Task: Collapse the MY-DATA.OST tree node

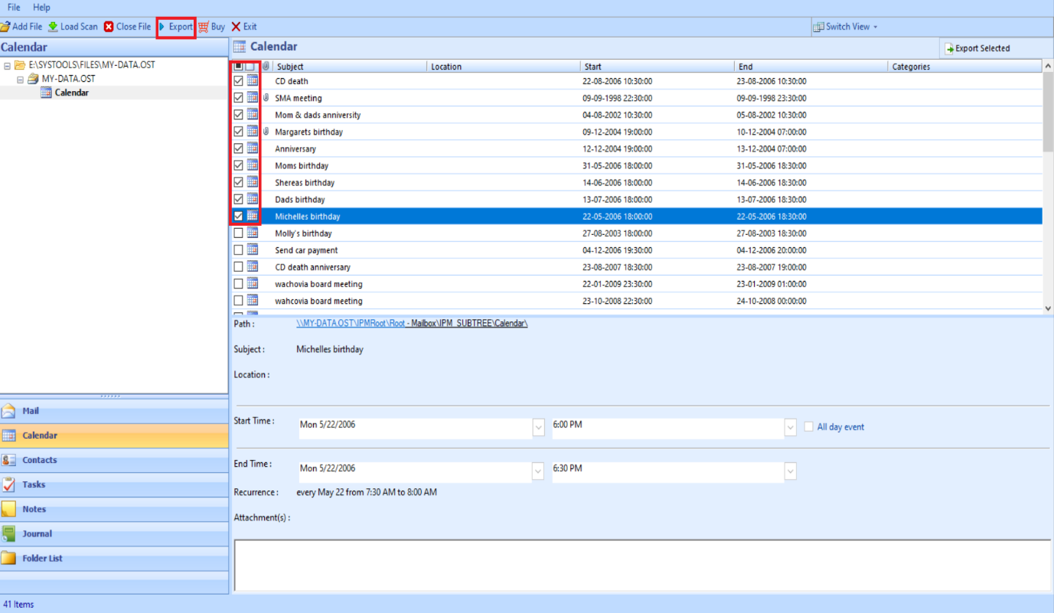Action: pos(21,79)
